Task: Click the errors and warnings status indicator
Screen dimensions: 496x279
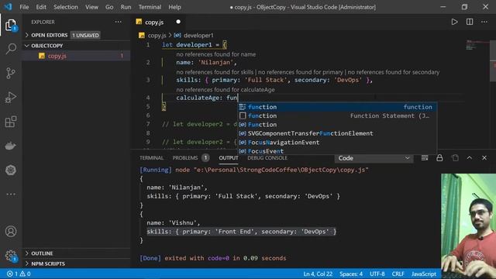Action: tap(19, 274)
